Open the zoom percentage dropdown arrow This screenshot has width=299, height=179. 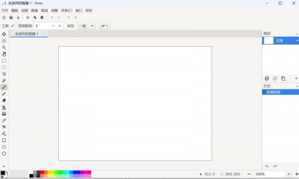coord(289,174)
